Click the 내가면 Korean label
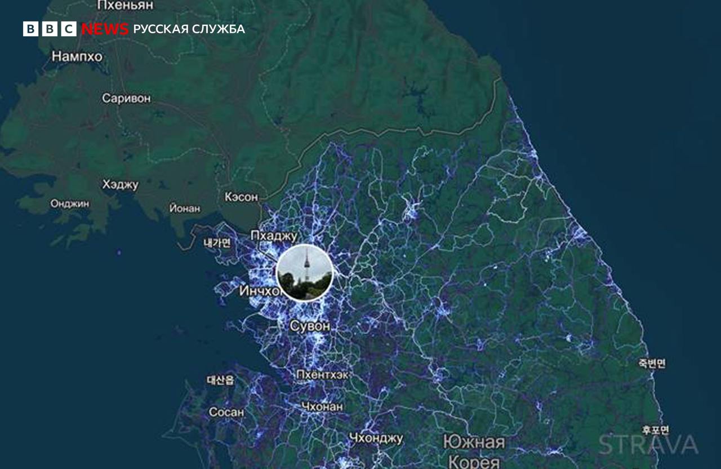This screenshot has height=469, width=721. tap(217, 244)
